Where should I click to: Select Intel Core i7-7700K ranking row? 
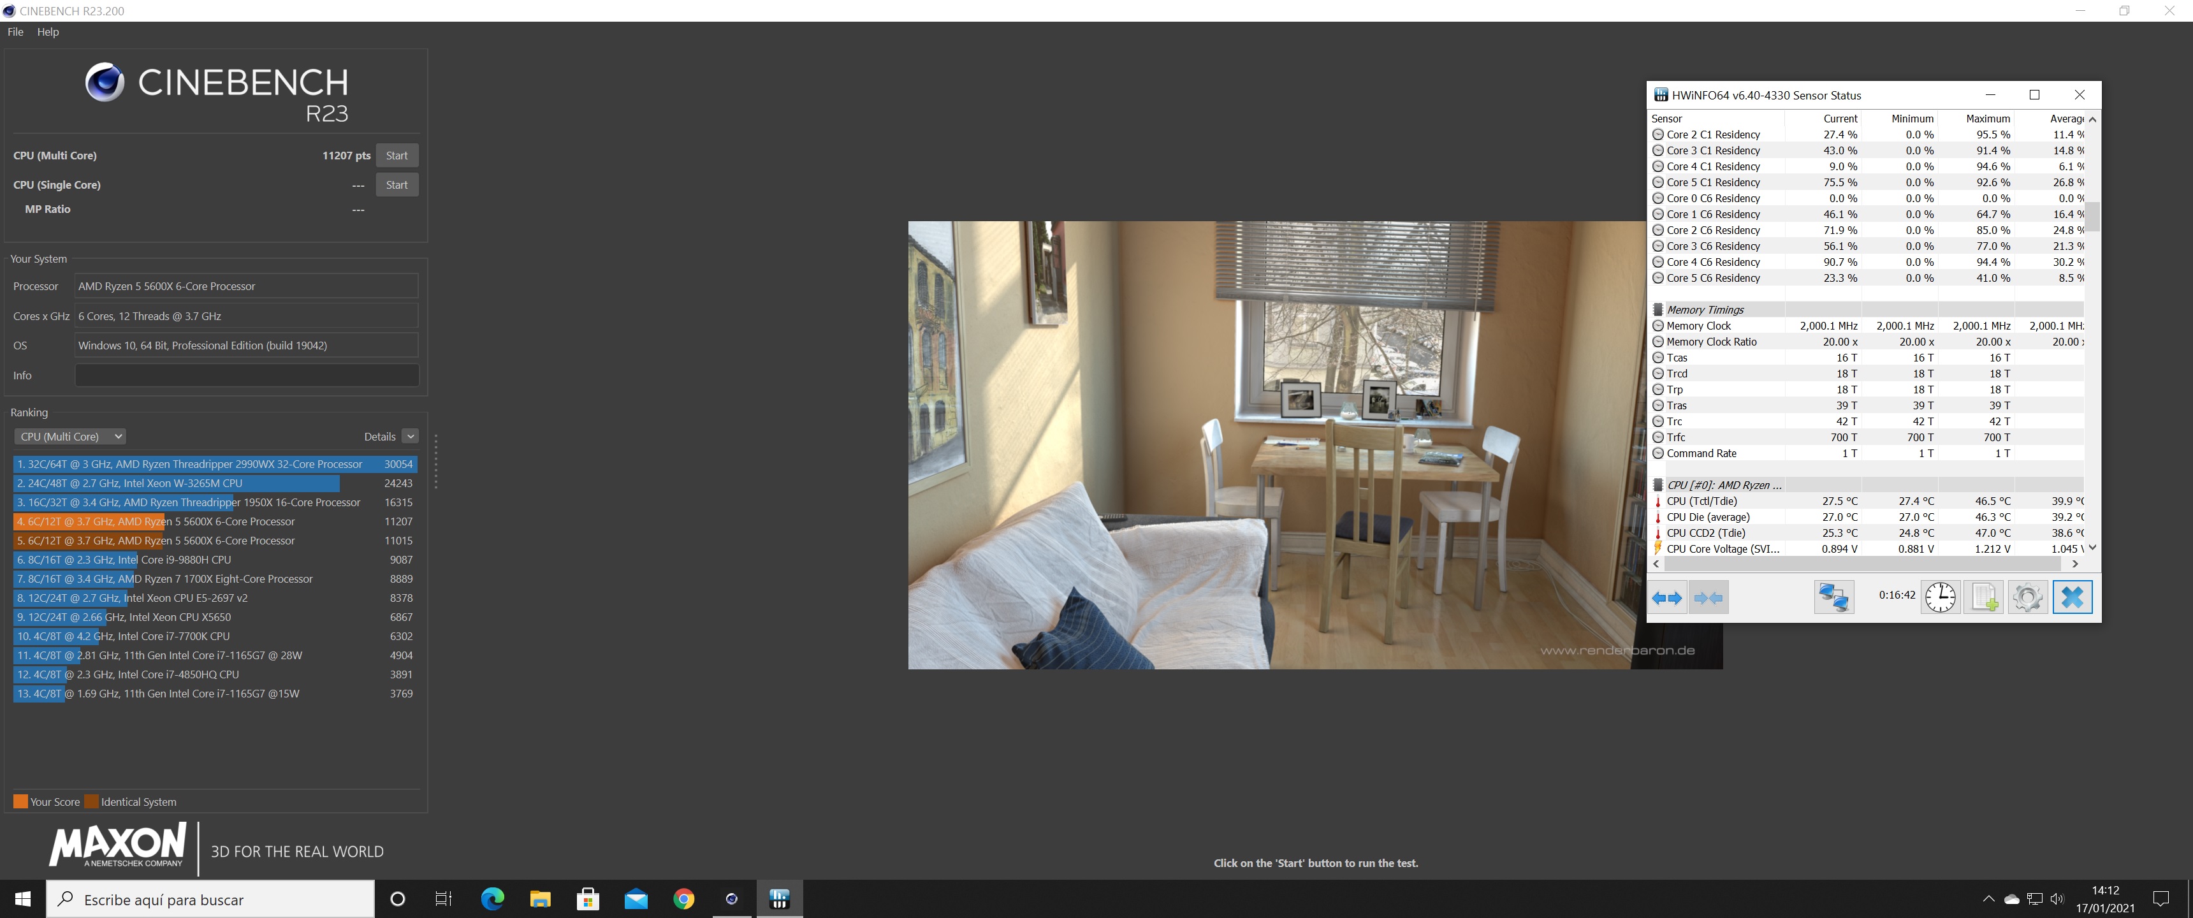pos(215,636)
